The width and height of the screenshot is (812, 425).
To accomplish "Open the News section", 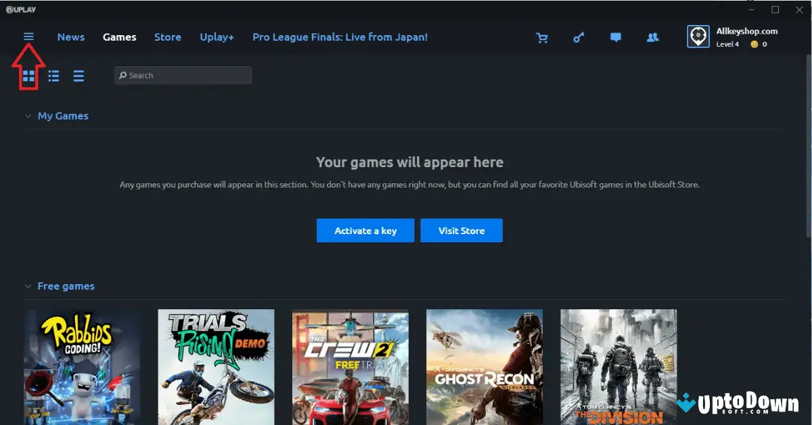I will click(x=70, y=37).
